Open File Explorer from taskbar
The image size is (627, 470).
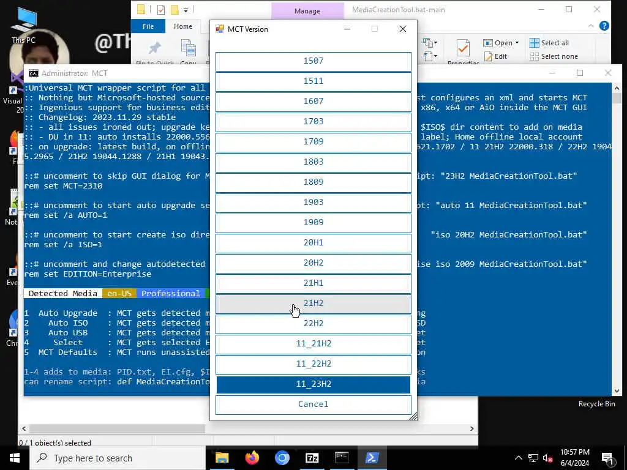[x=222, y=458]
